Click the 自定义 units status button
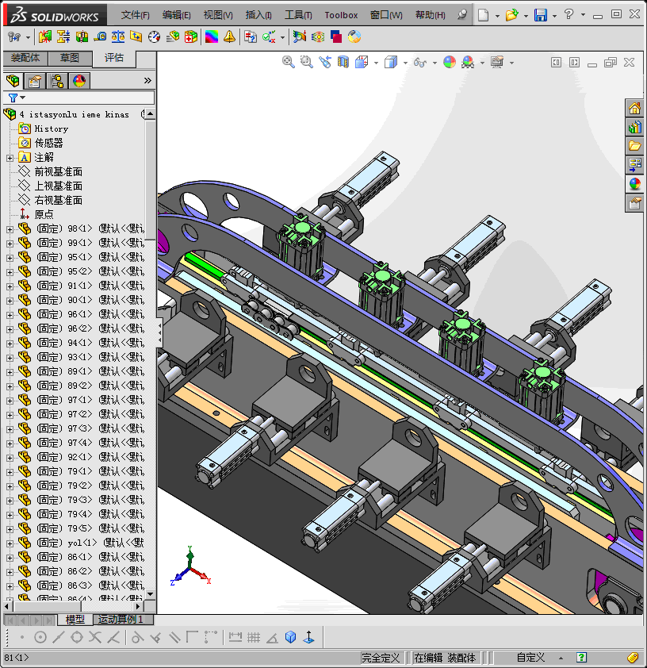647x668 pixels. tap(530, 658)
